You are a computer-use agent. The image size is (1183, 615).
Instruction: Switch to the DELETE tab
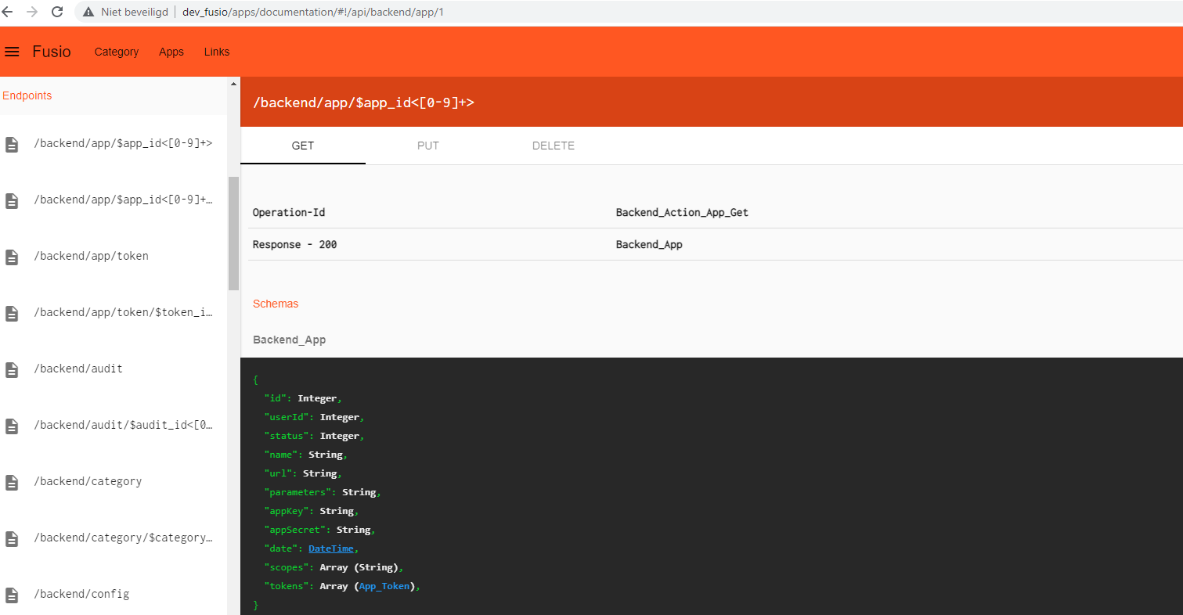(x=554, y=146)
